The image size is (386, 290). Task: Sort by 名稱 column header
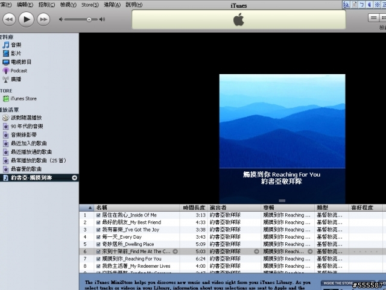137,208
